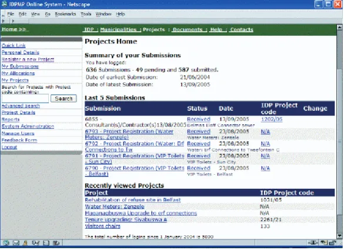Viewport: 344px width, 250px height.
Task: Click Received status for submission 6855
Action: tap(199, 119)
